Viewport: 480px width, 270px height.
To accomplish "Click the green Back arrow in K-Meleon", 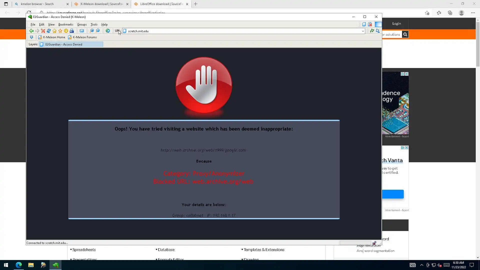I will (x=31, y=31).
